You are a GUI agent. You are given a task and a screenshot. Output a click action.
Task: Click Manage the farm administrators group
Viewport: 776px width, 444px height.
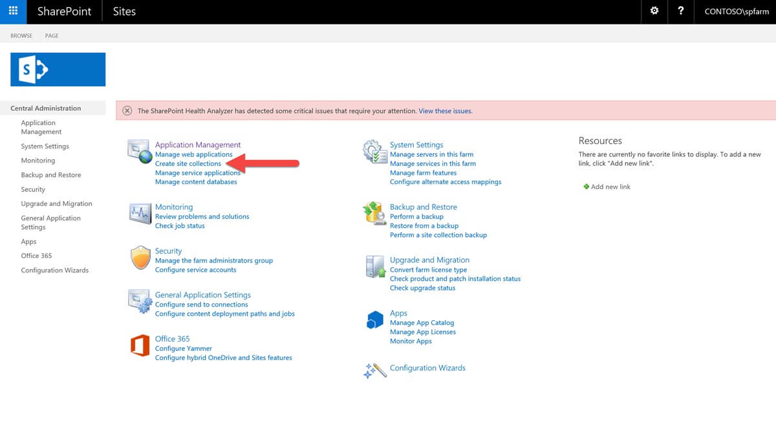(x=214, y=261)
